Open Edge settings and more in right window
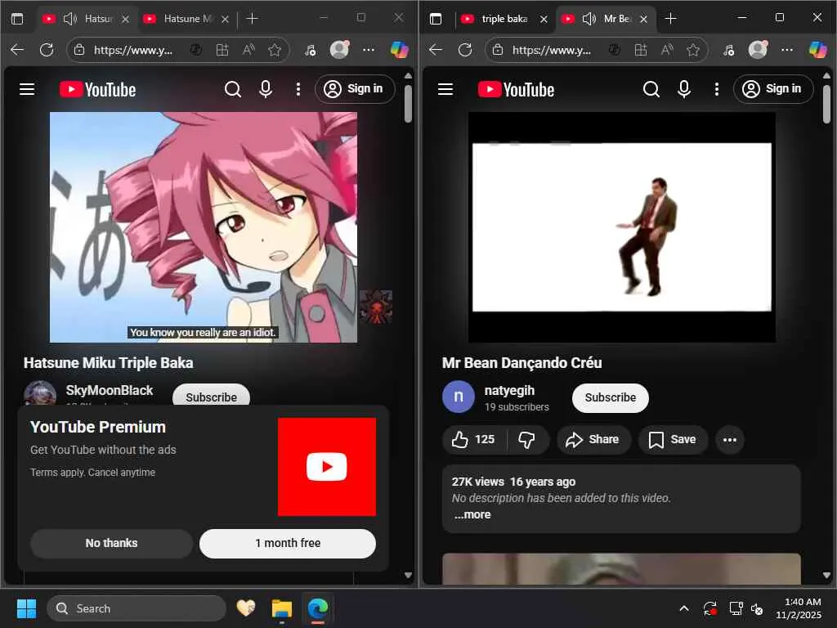The image size is (837, 628). click(787, 50)
